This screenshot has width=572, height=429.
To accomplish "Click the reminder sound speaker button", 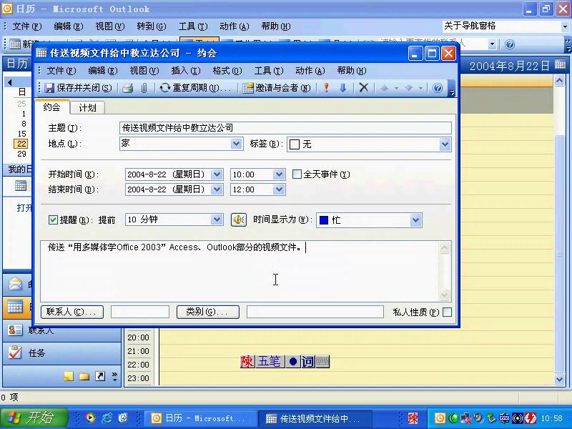I will 239,220.
